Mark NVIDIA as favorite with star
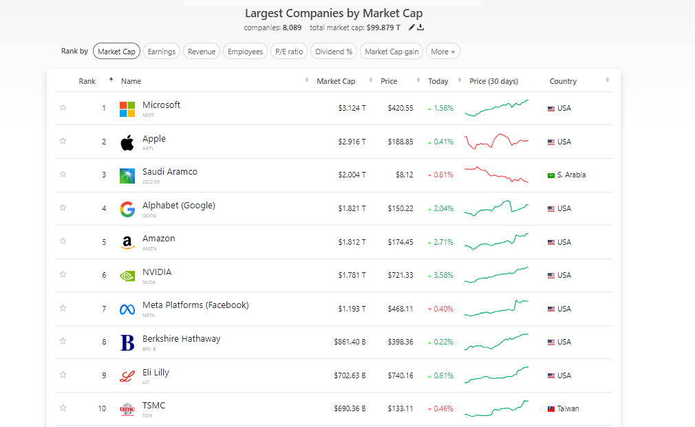The image size is (695, 427). pos(63,274)
